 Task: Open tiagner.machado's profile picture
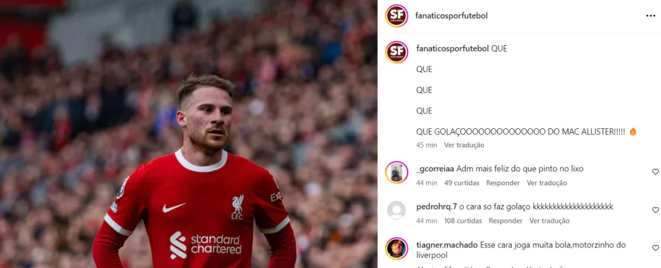pyautogui.click(x=397, y=249)
